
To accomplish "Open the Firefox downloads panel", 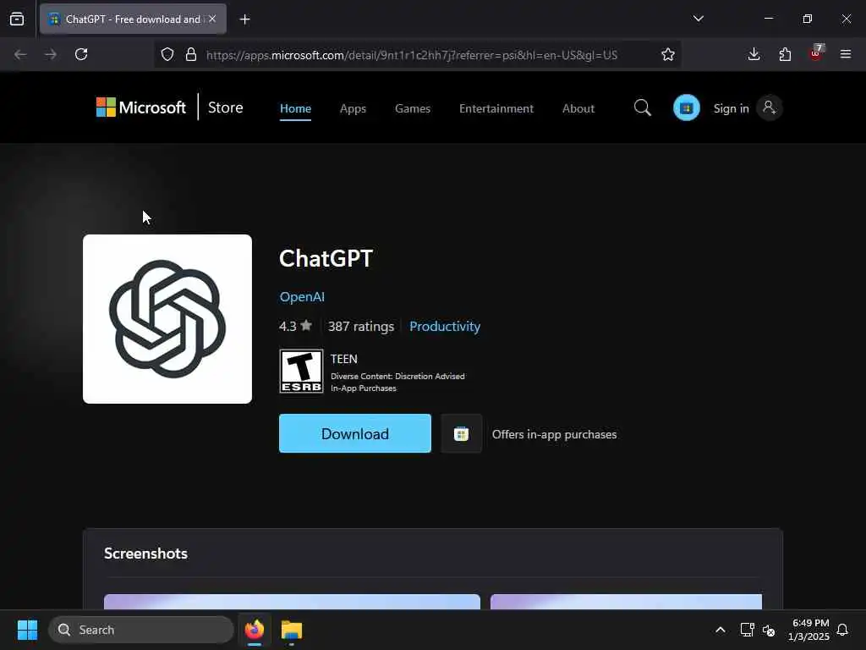I will [x=754, y=54].
